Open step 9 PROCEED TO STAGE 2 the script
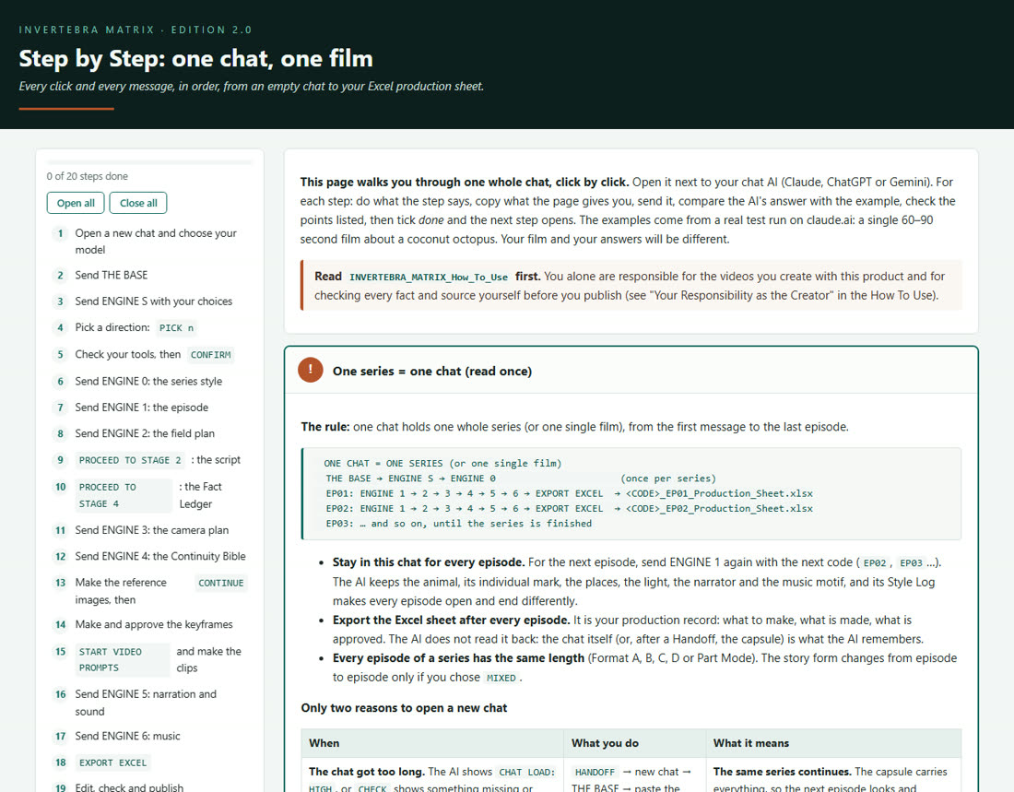The width and height of the screenshot is (1014, 792). (150, 460)
